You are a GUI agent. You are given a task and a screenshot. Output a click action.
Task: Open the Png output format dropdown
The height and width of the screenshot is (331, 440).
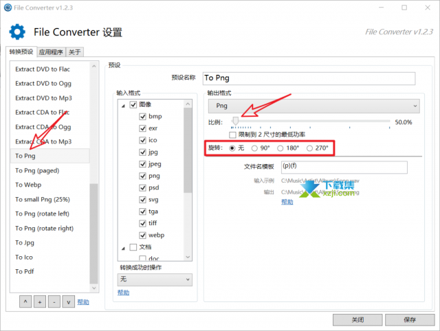pos(314,106)
